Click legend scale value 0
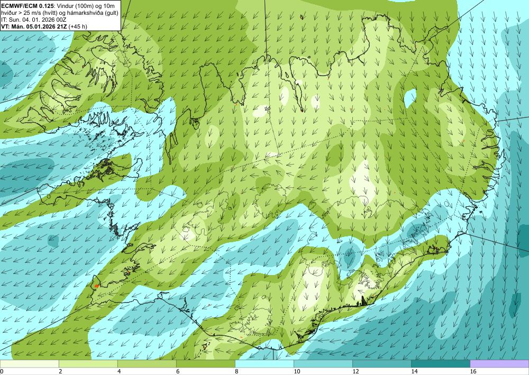 click(x=2, y=371)
